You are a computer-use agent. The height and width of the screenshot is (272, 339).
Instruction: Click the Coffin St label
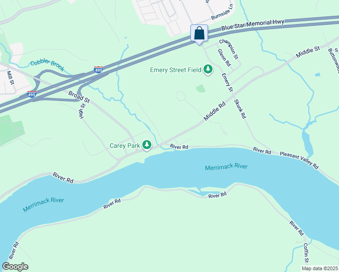(306, 253)
